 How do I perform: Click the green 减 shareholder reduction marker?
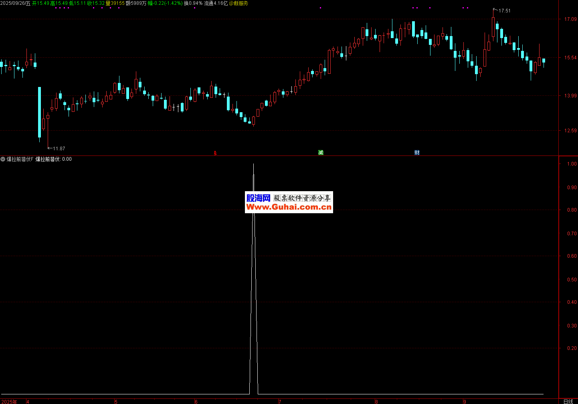pyautogui.click(x=321, y=152)
